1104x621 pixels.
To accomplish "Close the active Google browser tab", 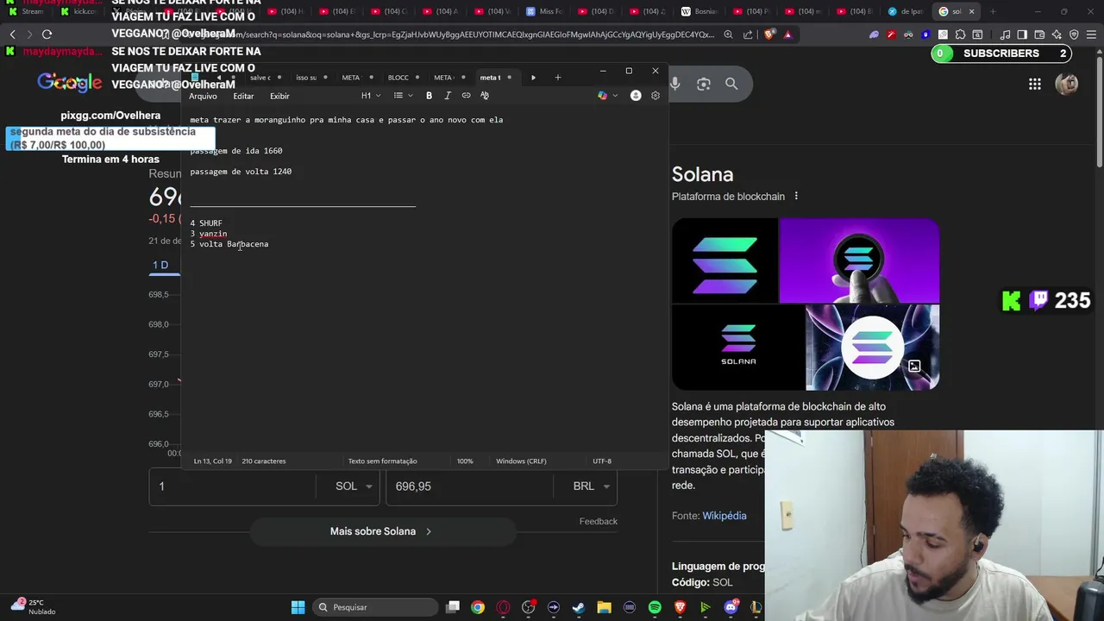I will (971, 11).
